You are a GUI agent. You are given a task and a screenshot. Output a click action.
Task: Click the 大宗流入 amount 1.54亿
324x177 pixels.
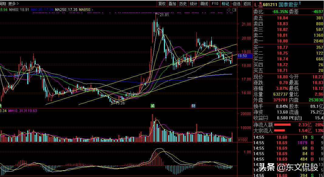pyautogui.click(x=305, y=131)
